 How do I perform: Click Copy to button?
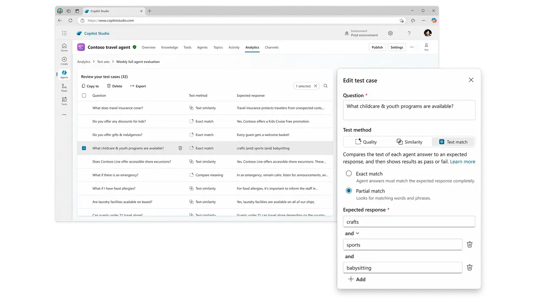coord(90,86)
